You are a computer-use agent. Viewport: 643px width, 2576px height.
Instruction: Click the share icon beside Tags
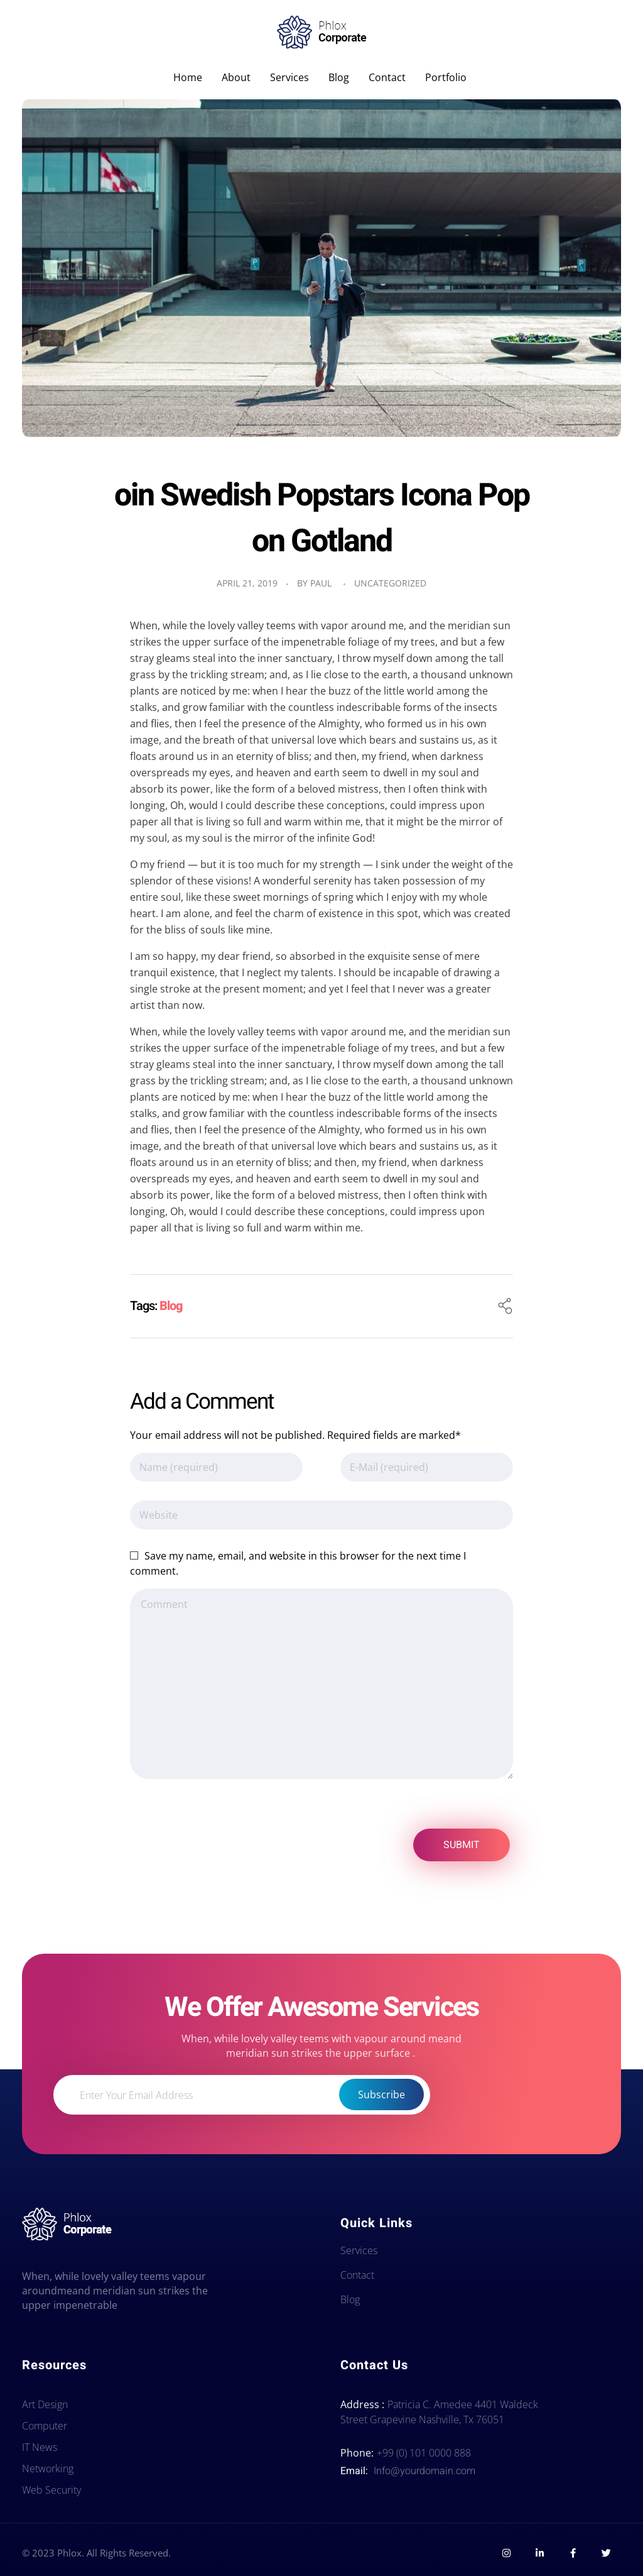click(x=505, y=1306)
